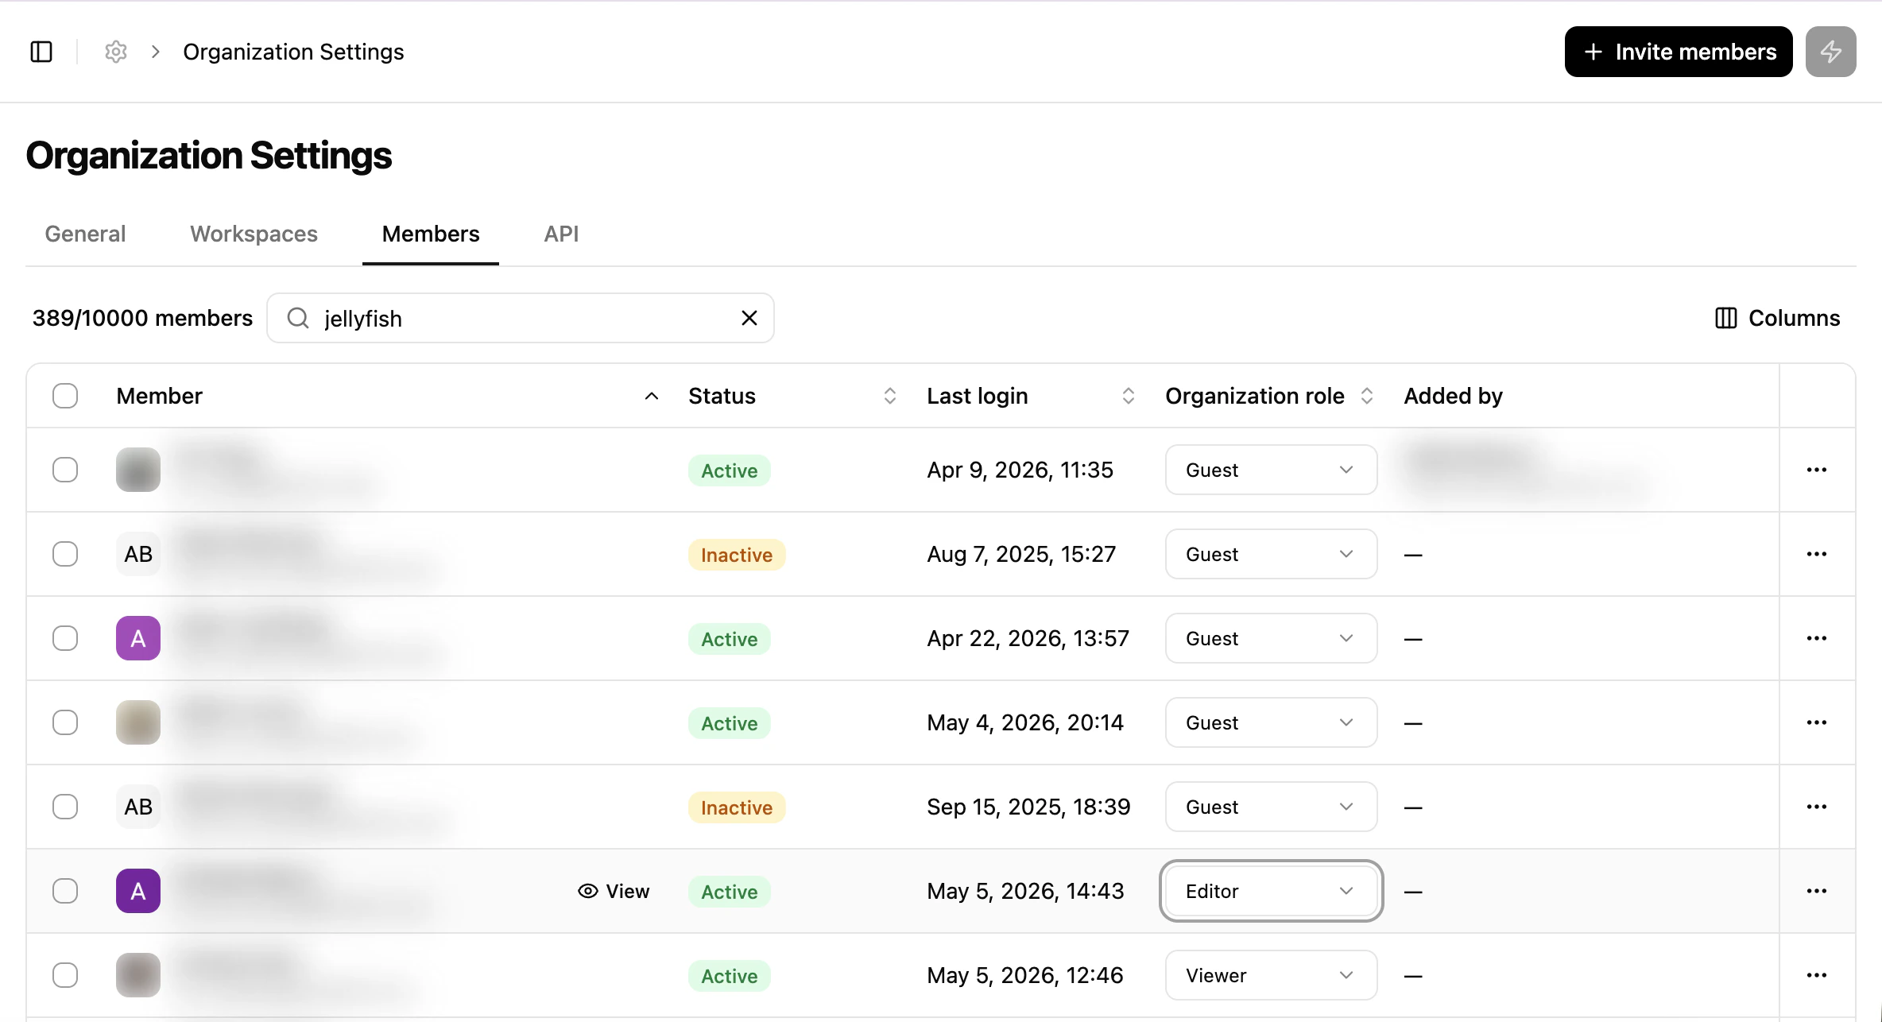Click the AB avatar in Aug 7 row
This screenshot has height=1022, width=1882.
coord(138,554)
